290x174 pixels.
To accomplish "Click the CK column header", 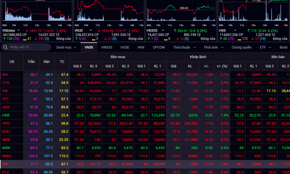I will click(12, 62).
